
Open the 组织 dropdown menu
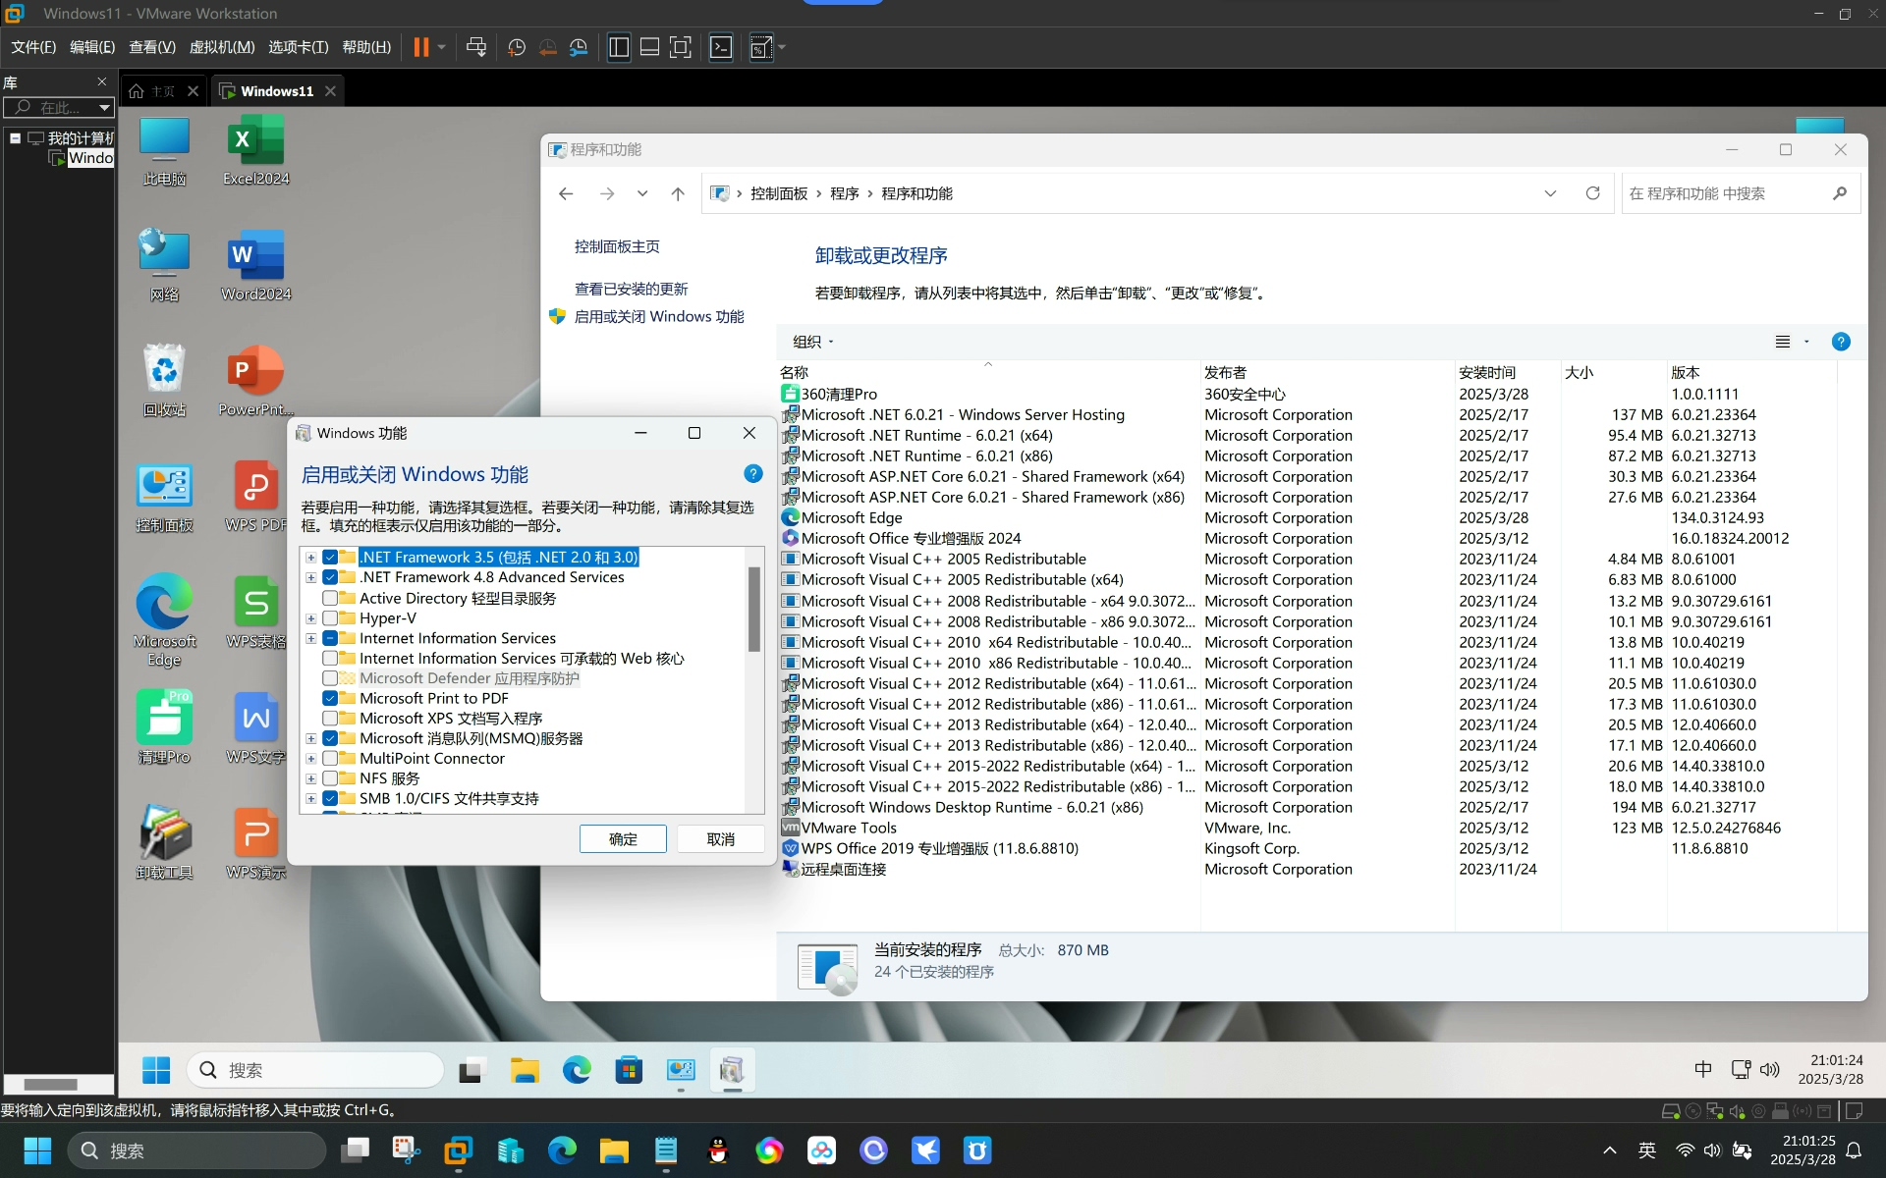tap(813, 342)
